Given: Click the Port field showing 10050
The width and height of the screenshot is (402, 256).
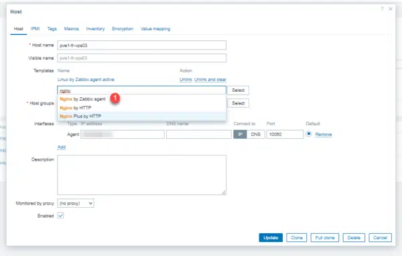Looking at the screenshot, I should click(285, 134).
